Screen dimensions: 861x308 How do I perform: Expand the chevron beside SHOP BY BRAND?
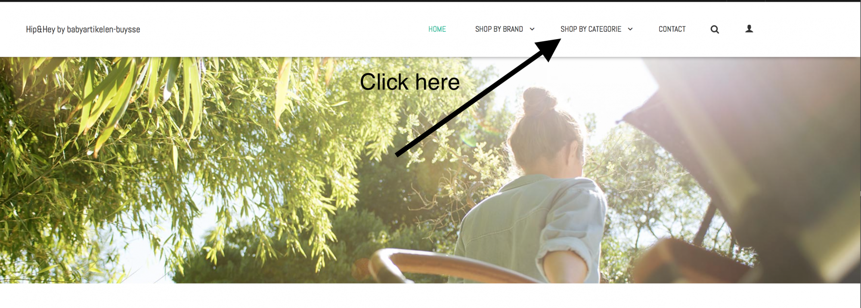(532, 29)
